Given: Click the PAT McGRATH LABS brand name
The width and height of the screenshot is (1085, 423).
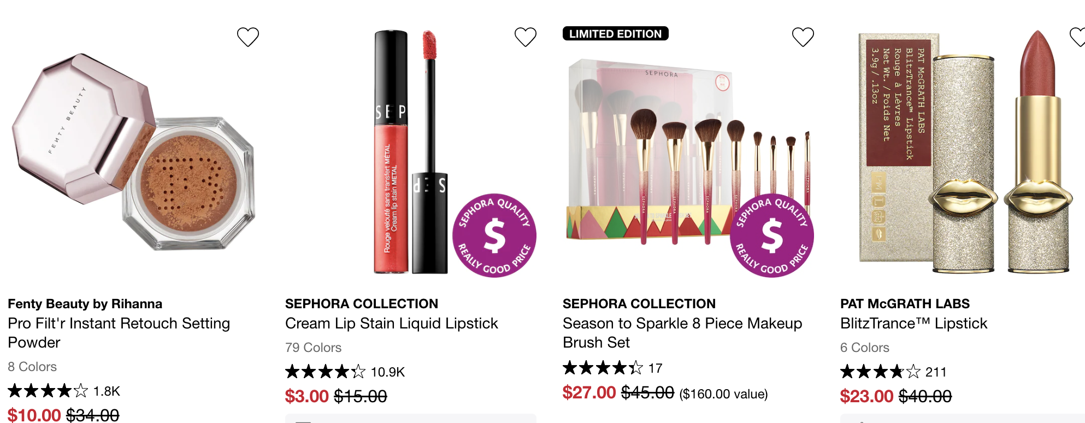Looking at the screenshot, I should (x=905, y=304).
